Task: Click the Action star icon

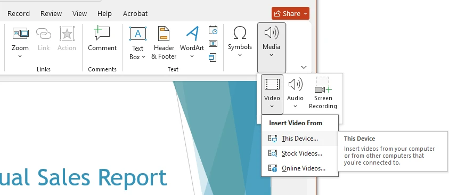Action: [x=67, y=34]
